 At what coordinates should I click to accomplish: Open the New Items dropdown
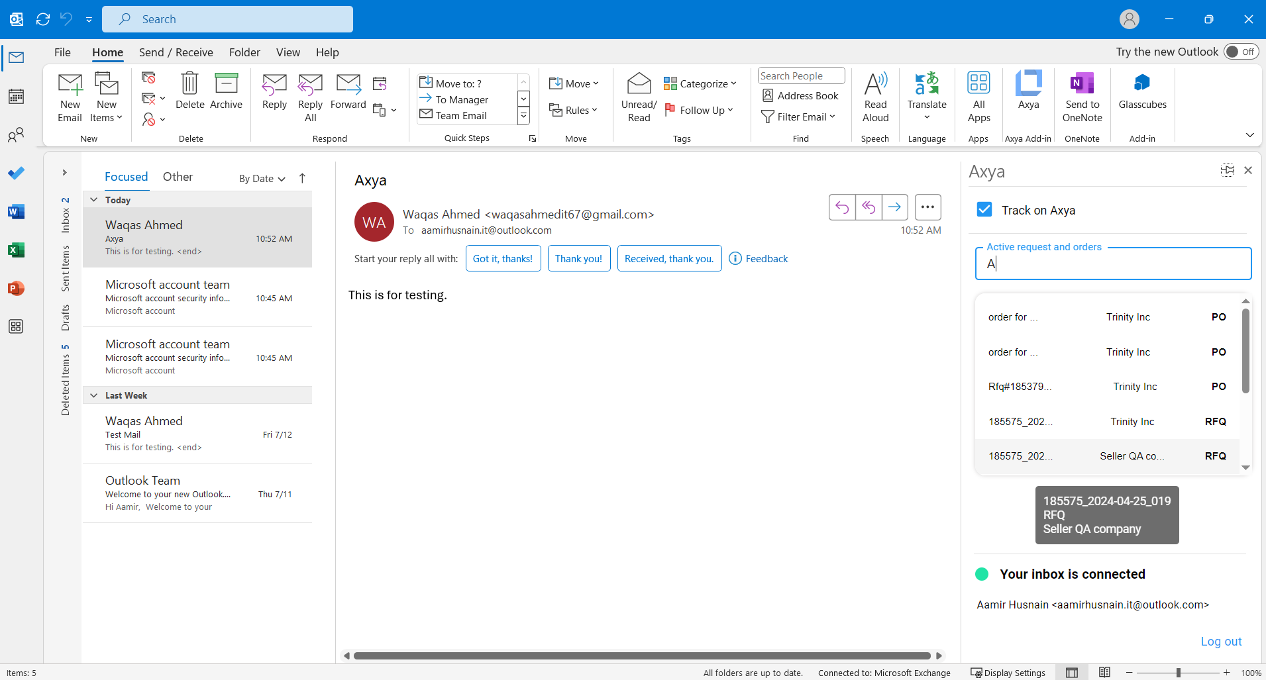(106, 95)
